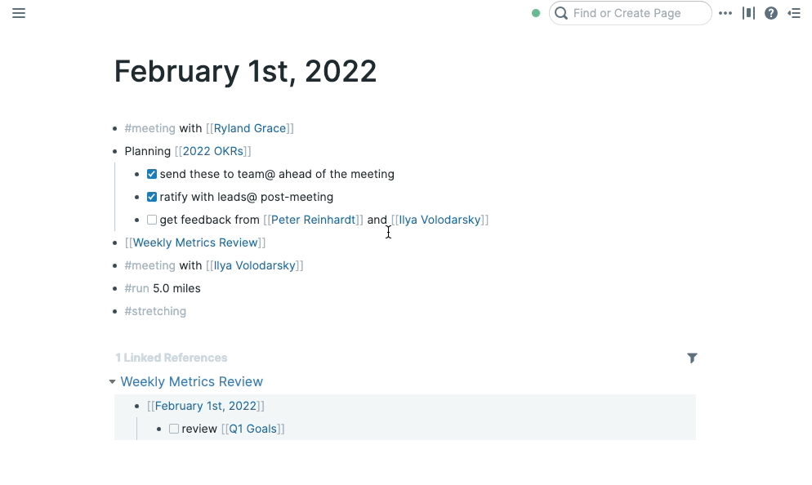This screenshot has width=812, height=485.
Task: Check the 'review Q1 Goals' checkbox
Action: tap(174, 429)
